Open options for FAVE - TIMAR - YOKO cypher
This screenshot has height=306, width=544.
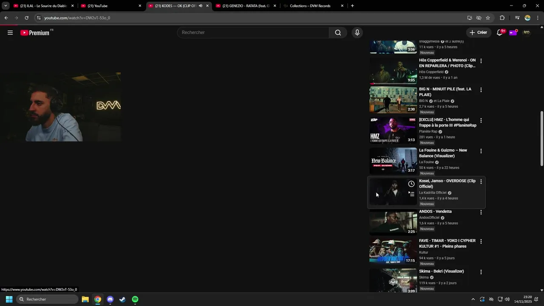click(481, 241)
